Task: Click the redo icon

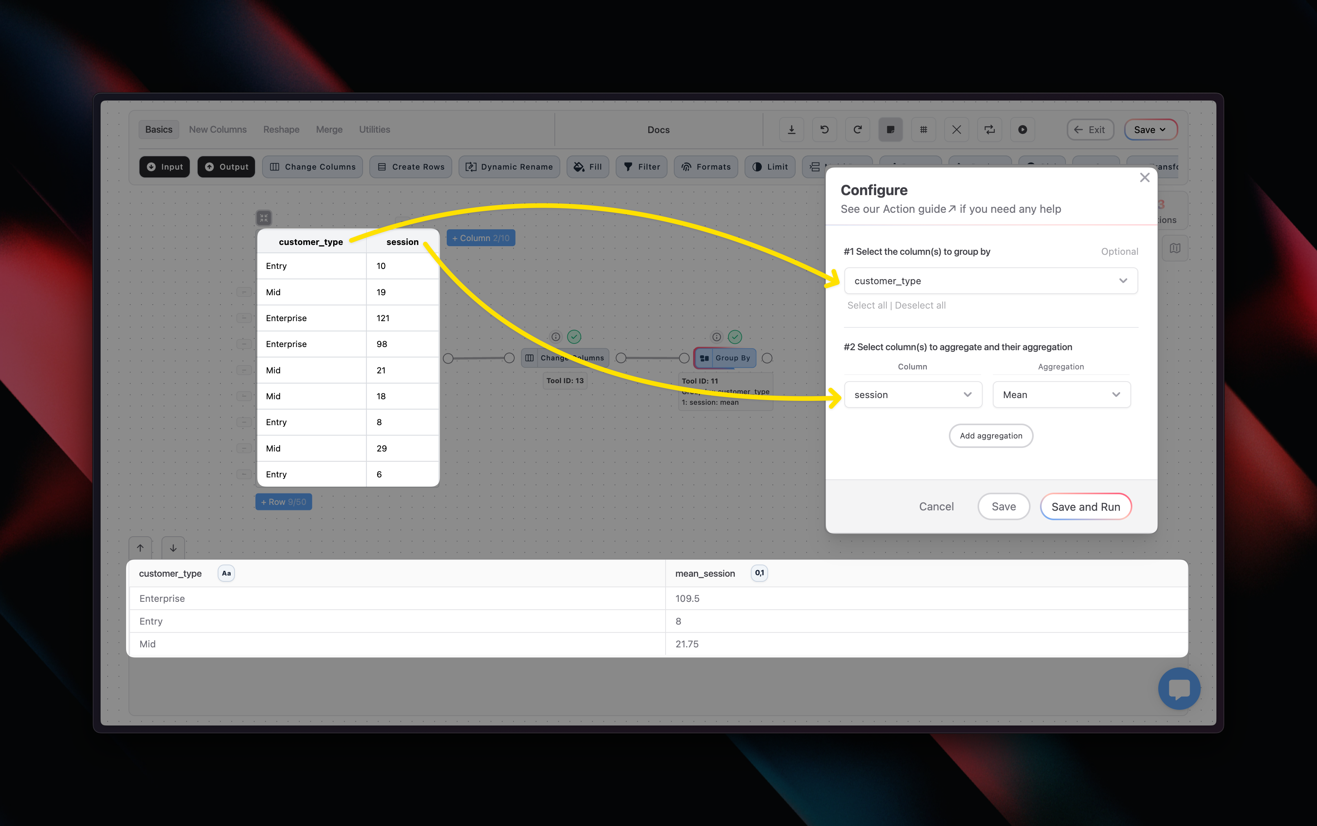Action: (x=857, y=130)
